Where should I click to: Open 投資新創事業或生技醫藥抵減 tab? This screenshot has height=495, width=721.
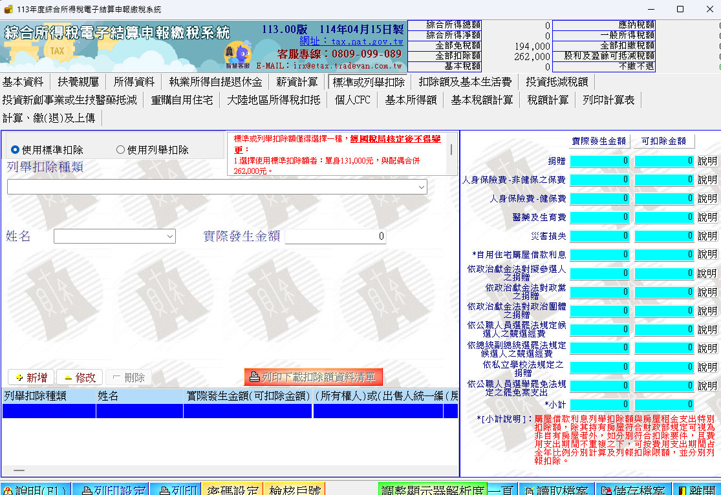[x=69, y=100]
